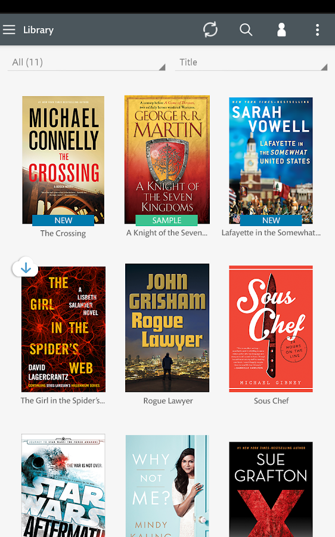Open The Crossing book cover
This screenshot has height=537, width=335.
[63, 160]
